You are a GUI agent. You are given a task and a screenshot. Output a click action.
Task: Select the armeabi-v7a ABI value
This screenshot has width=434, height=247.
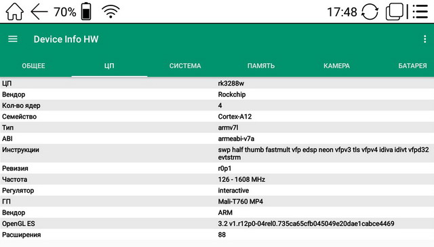(236, 138)
